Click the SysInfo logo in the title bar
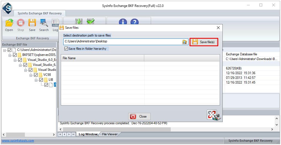 click(7, 8)
